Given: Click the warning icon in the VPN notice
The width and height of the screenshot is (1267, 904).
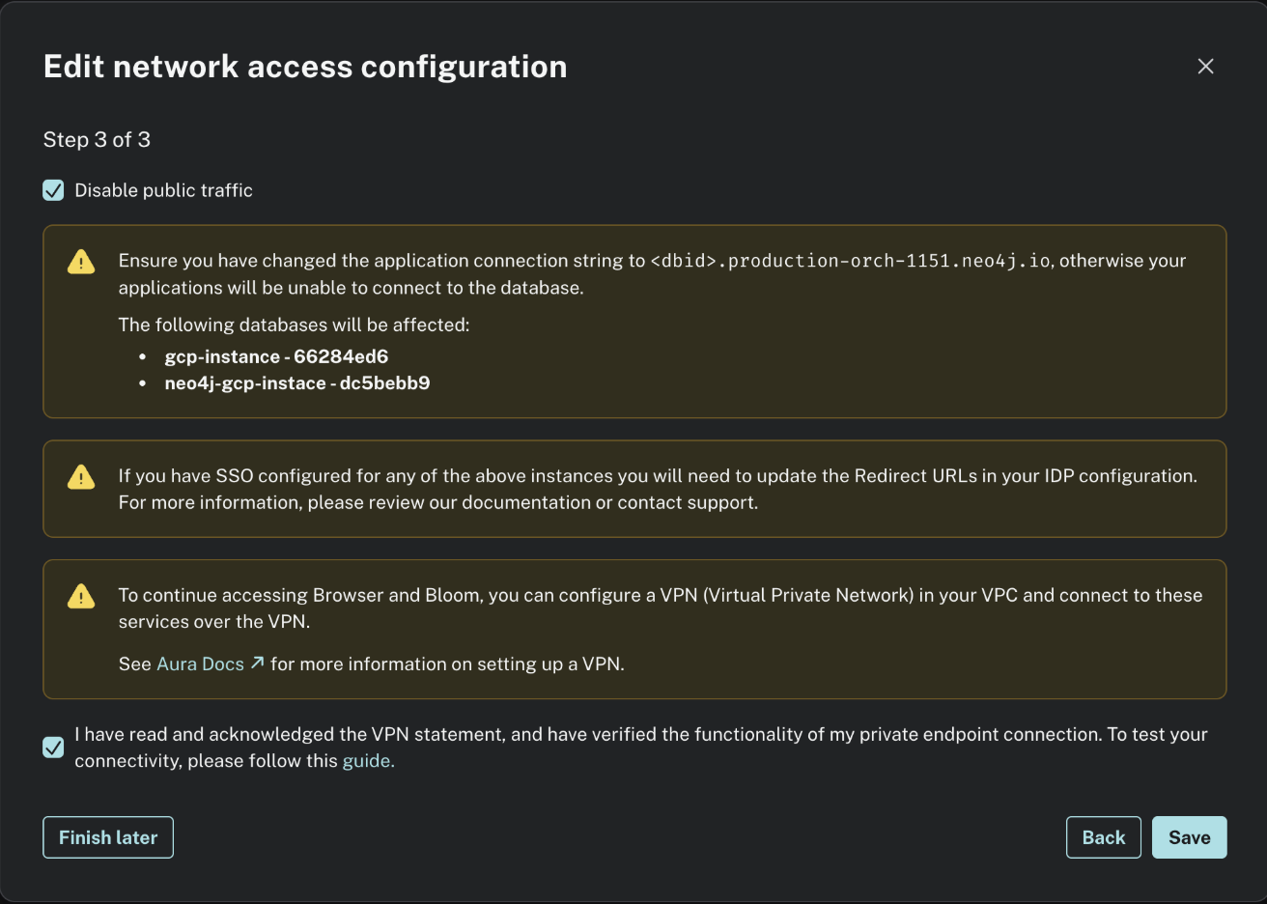Looking at the screenshot, I should pyautogui.click(x=82, y=595).
